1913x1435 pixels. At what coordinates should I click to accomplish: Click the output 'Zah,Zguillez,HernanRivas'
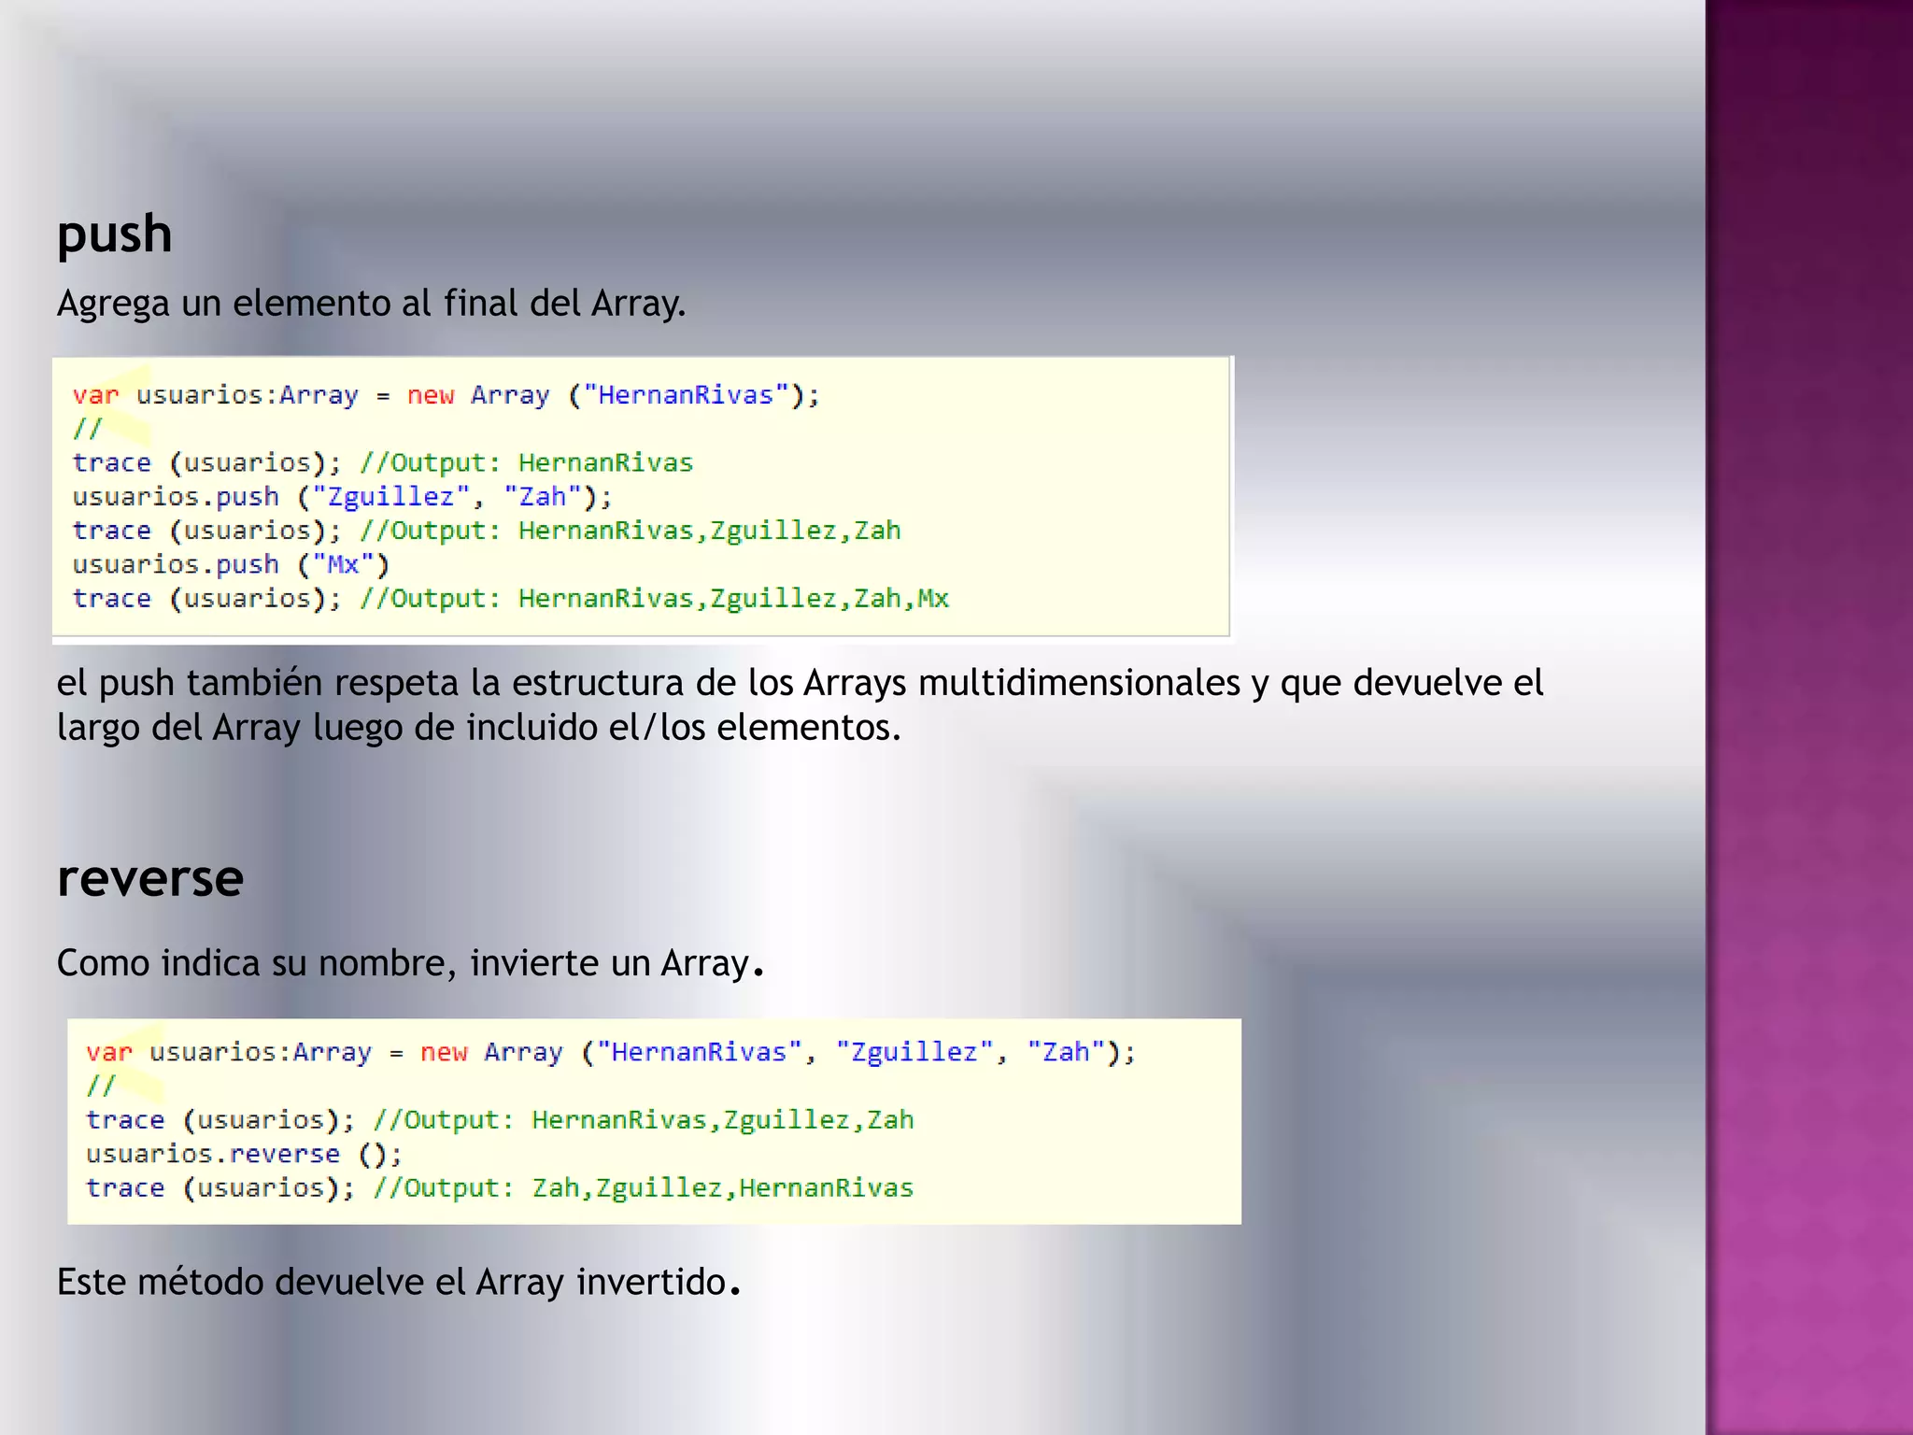click(723, 1187)
